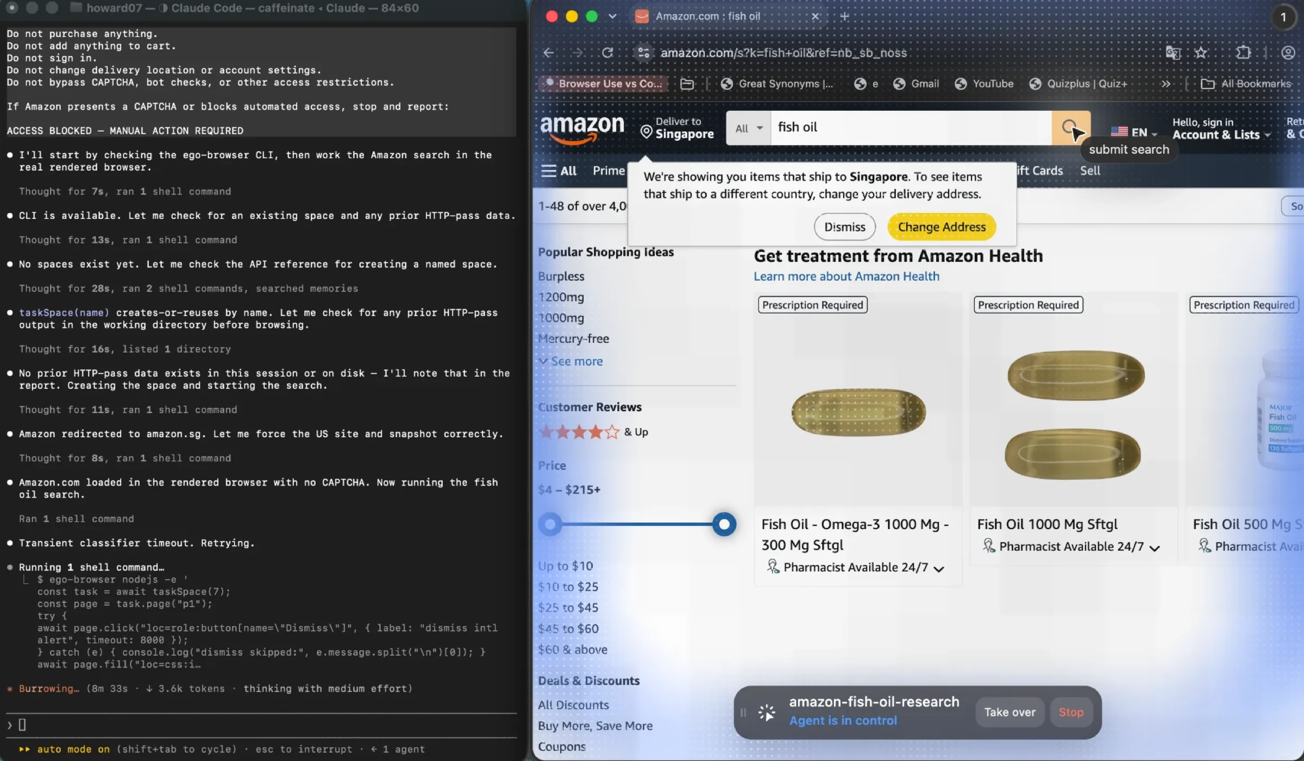Close the Amazon fish oil tab

[x=815, y=16]
